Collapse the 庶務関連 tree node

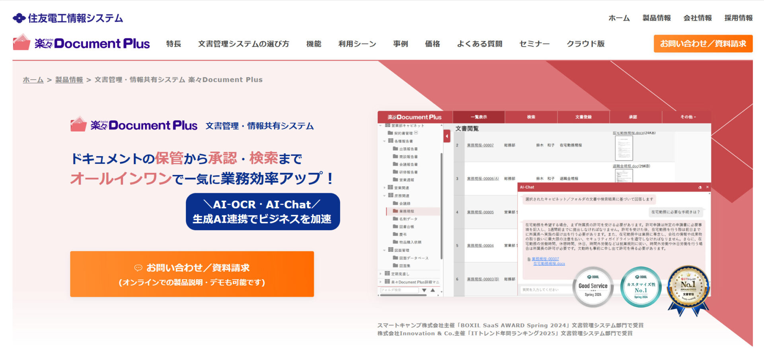pos(384,196)
